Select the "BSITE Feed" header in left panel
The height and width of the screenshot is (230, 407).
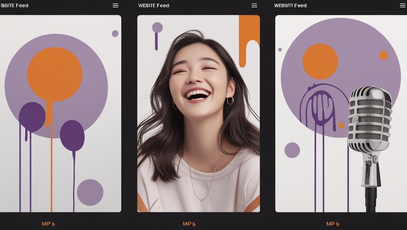point(14,6)
